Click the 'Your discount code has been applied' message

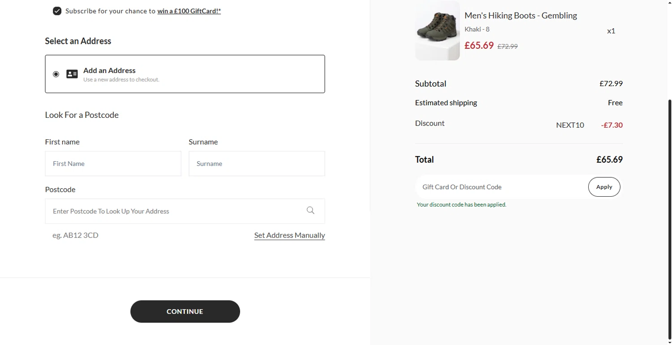pyautogui.click(x=461, y=205)
